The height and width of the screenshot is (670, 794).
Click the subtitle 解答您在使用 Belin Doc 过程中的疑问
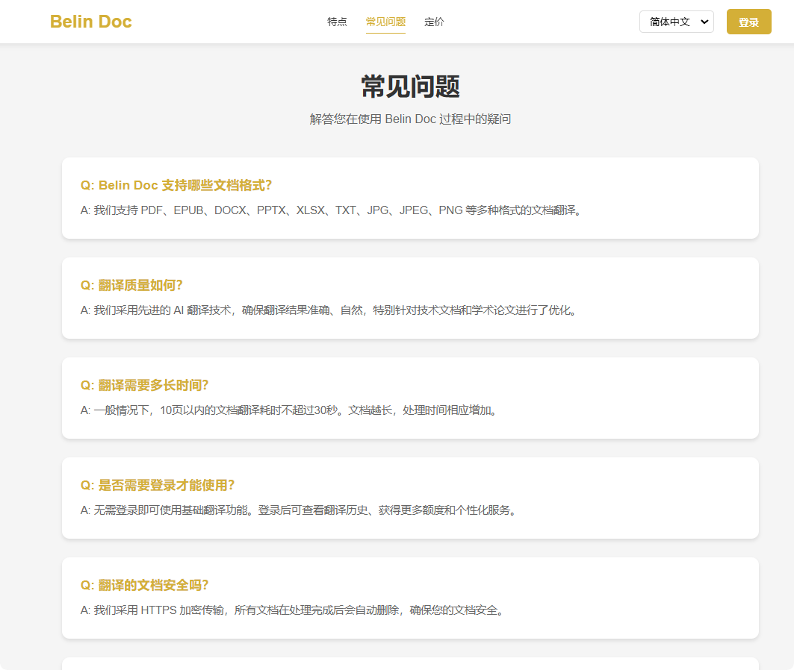coord(410,119)
